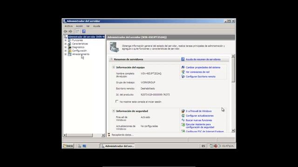Toggle the show/hide console tree toolbar icon
Image resolution: width=298 pixels, height=167 pixels.
tap(78, 31)
